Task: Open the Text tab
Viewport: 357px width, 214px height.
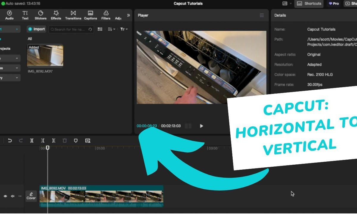Action: pyautogui.click(x=25, y=15)
